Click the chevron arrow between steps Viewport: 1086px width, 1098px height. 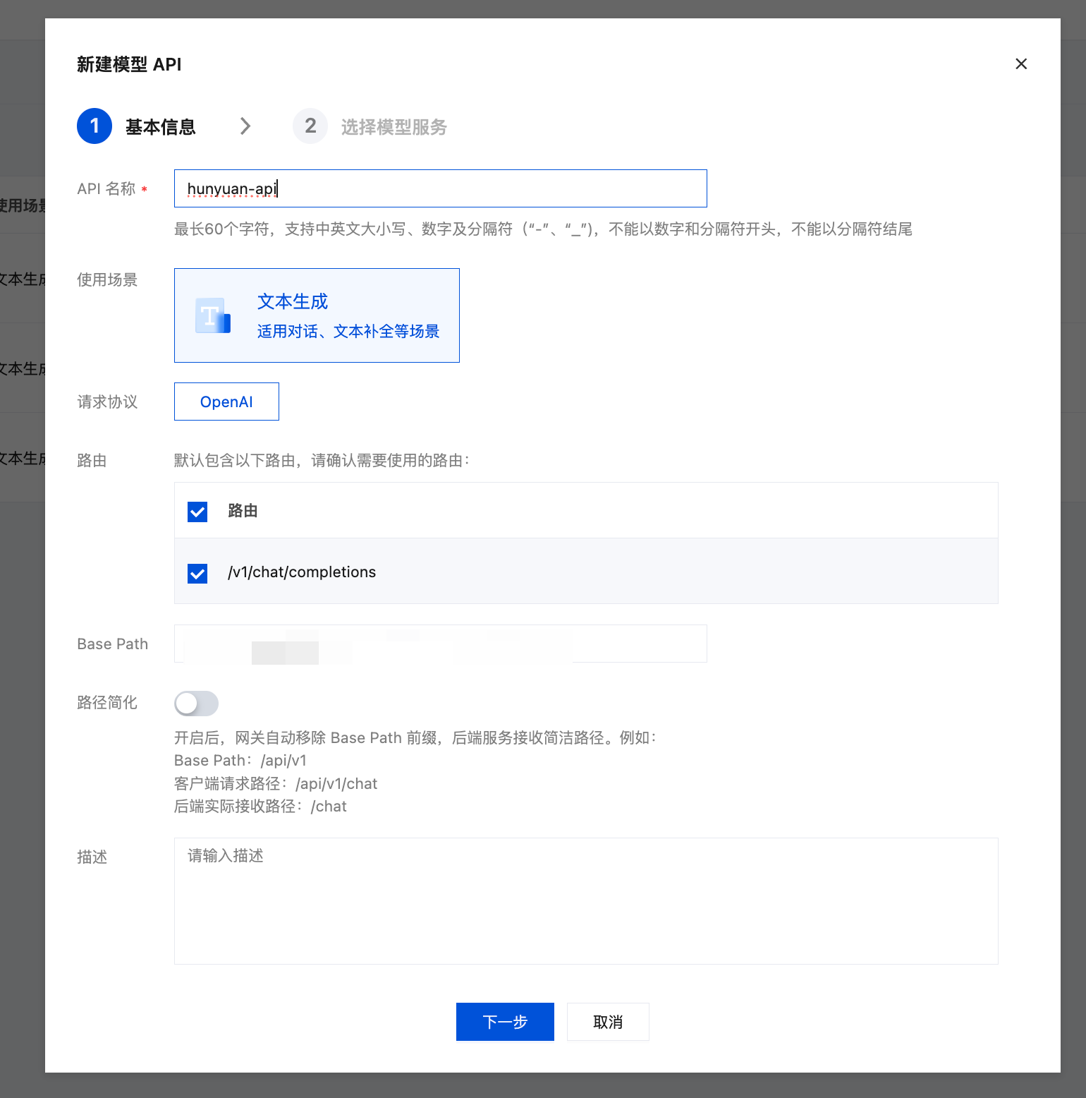pyautogui.click(x=245, y=126)
